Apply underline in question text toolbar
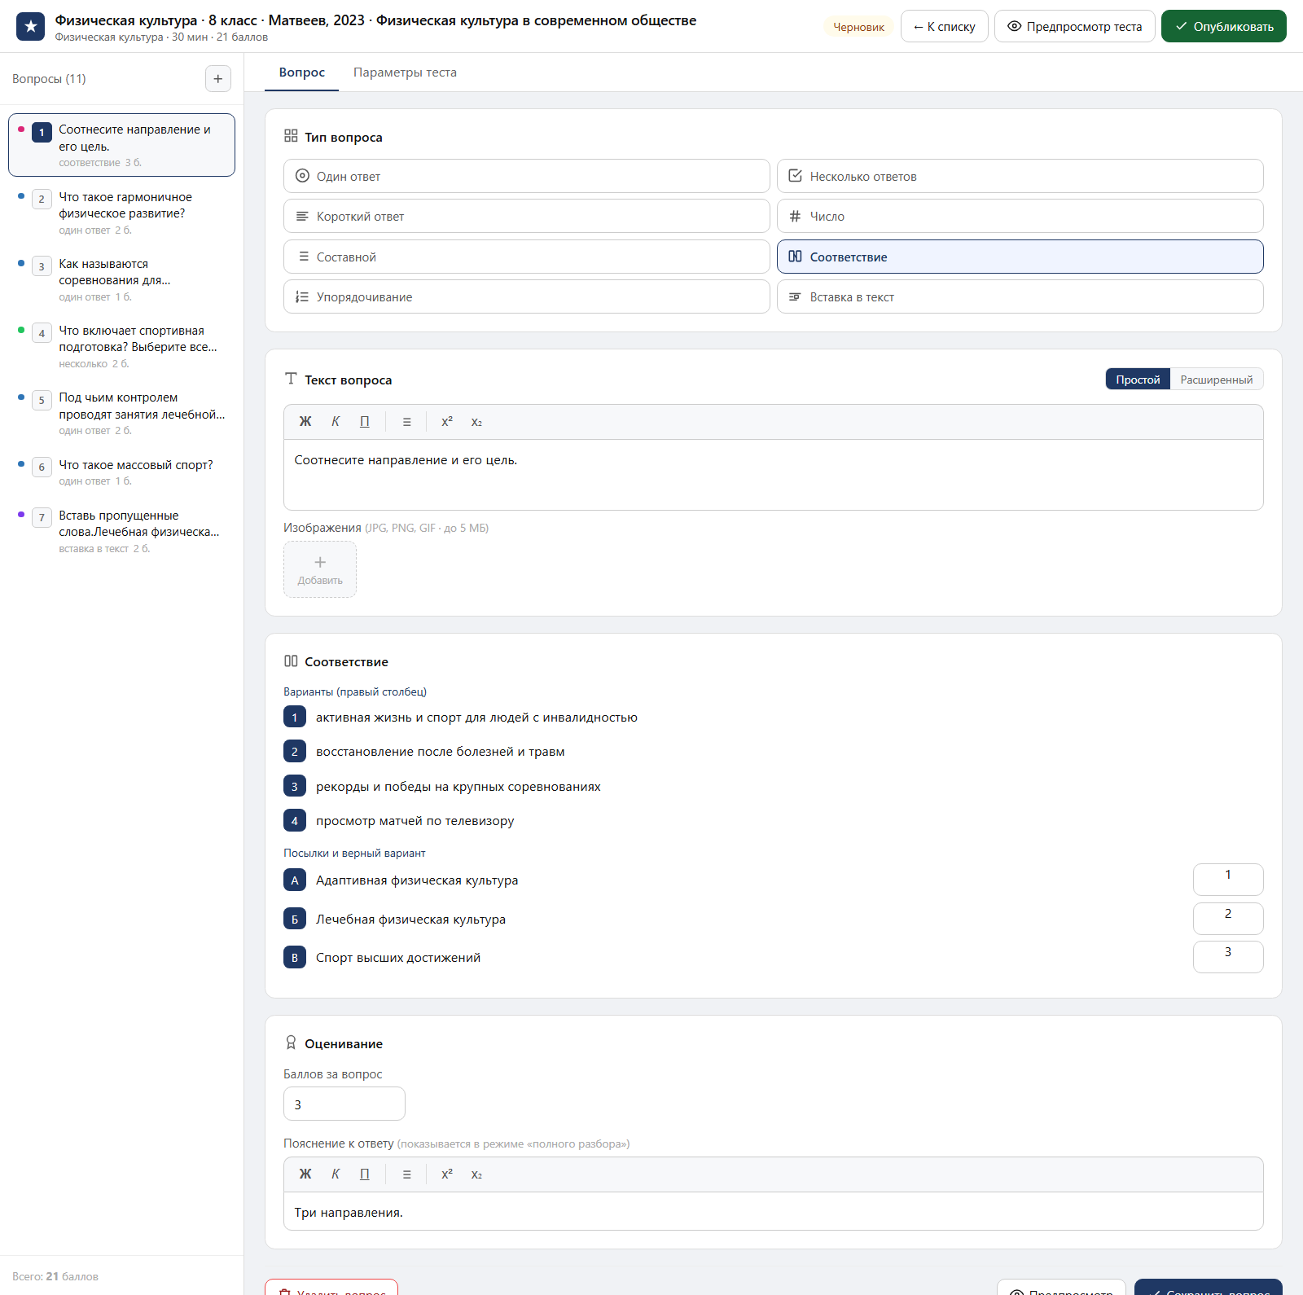The height and width of the screenshot is (1295, 1303). click(x=365, y=422)
